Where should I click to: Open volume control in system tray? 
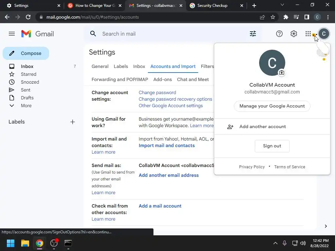tap(303, 243)
